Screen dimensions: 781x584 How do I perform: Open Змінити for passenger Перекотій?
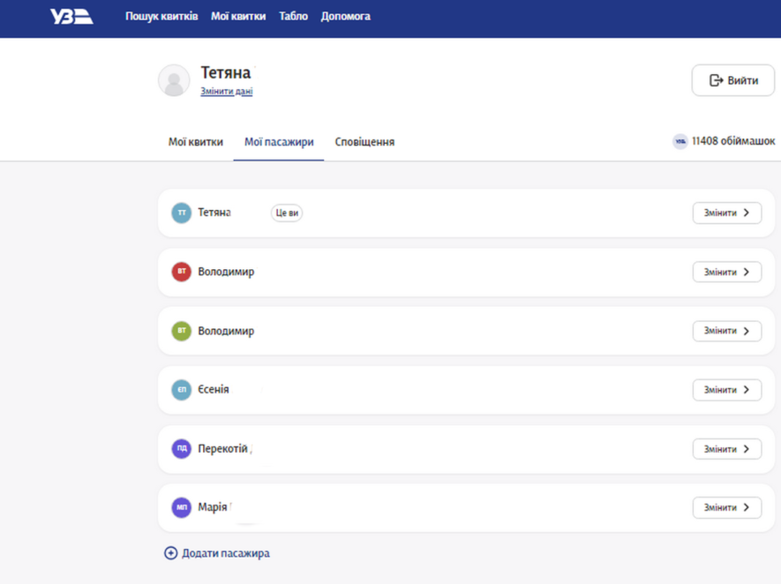click(x=726, y=449)
